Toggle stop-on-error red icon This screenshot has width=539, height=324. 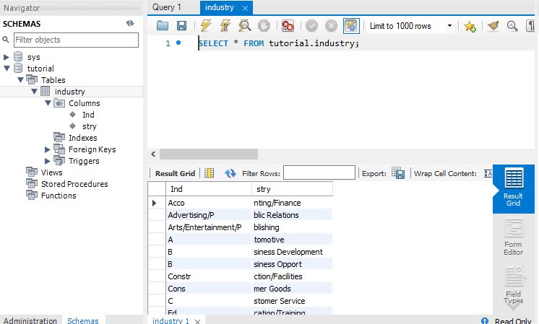tap(288, 26)
